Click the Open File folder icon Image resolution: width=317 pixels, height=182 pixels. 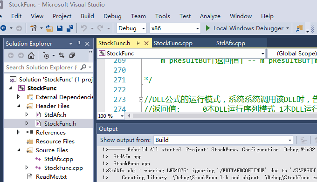click(49, 28)
